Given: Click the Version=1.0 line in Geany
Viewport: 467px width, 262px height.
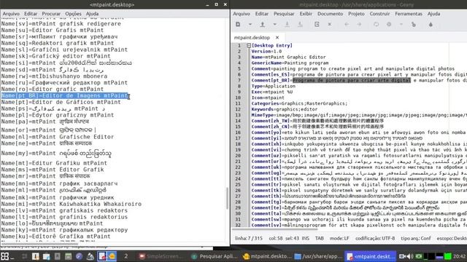Looking at the screenshot, I should pos(266,52).
